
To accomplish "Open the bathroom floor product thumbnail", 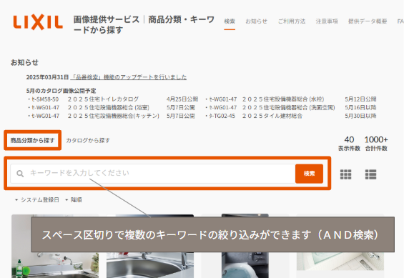I will tap(340, 242).
